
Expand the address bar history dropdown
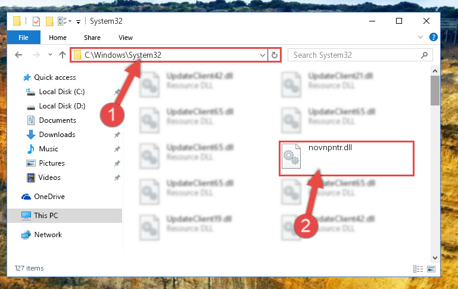click(x=262, y=55)
